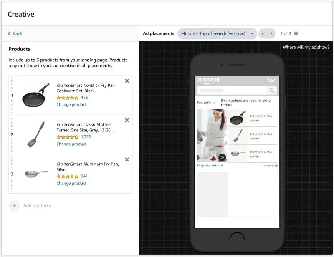Click the woman cooking image in preview

[212, 136]
